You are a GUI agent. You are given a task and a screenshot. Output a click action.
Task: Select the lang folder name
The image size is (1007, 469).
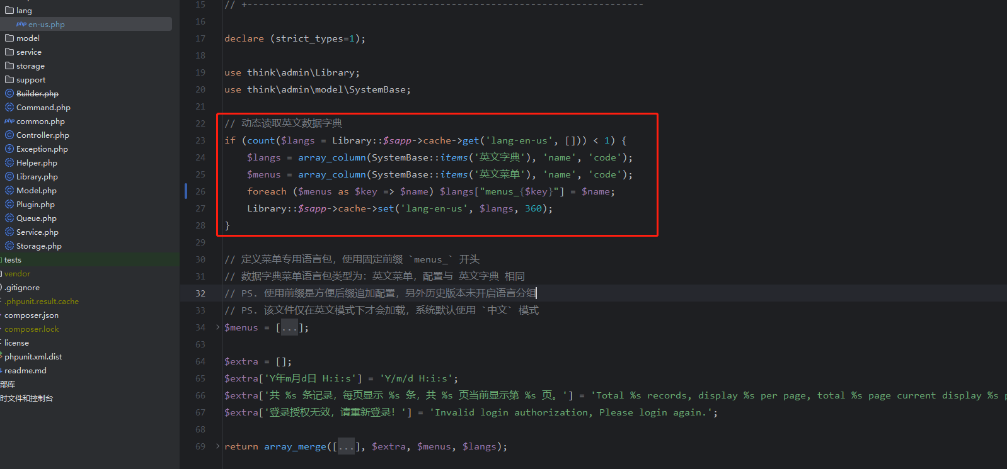[24, 11]
